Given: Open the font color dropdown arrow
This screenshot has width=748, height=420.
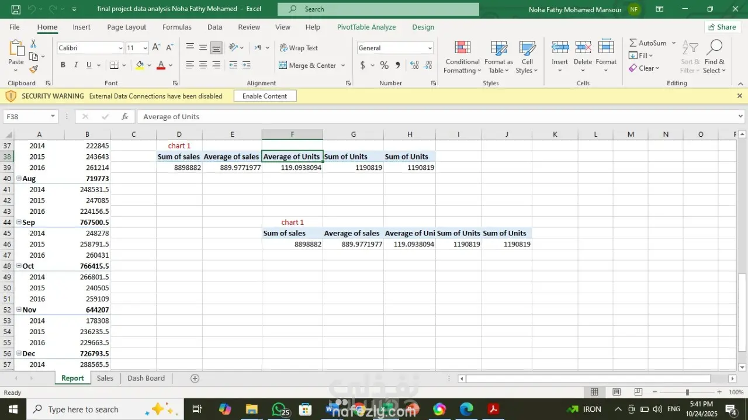Looking at the screenshot, I should 171,65.
